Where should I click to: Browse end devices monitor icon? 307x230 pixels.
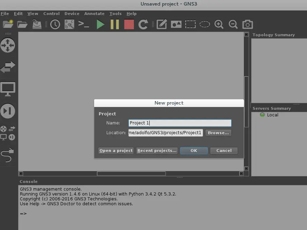pyautogui.click(x=8, y=89)
